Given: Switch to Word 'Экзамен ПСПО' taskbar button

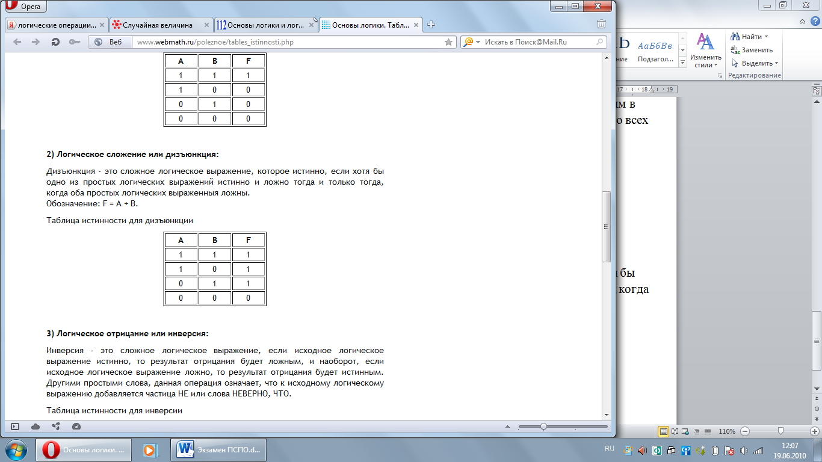Looking at the screenshot, I should click(219, 450).
